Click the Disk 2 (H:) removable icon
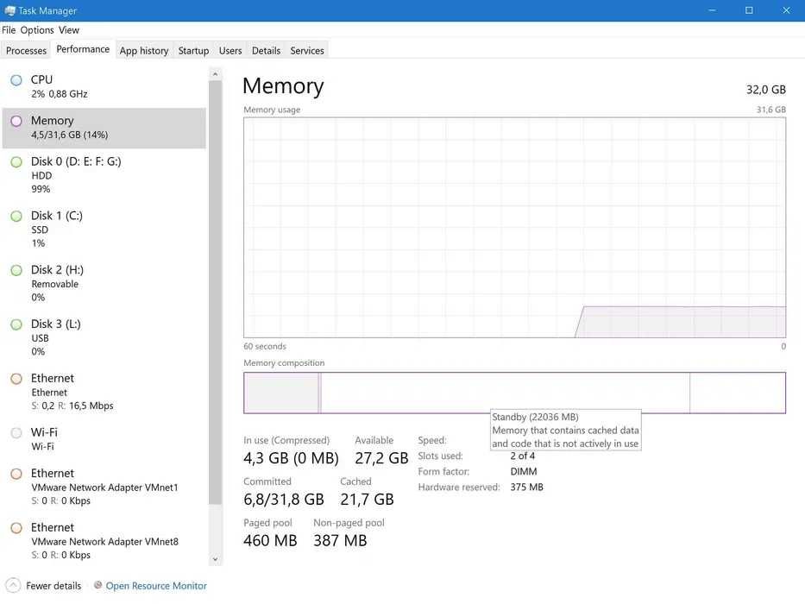Screen dimensions: 805x604 (16, 271)
